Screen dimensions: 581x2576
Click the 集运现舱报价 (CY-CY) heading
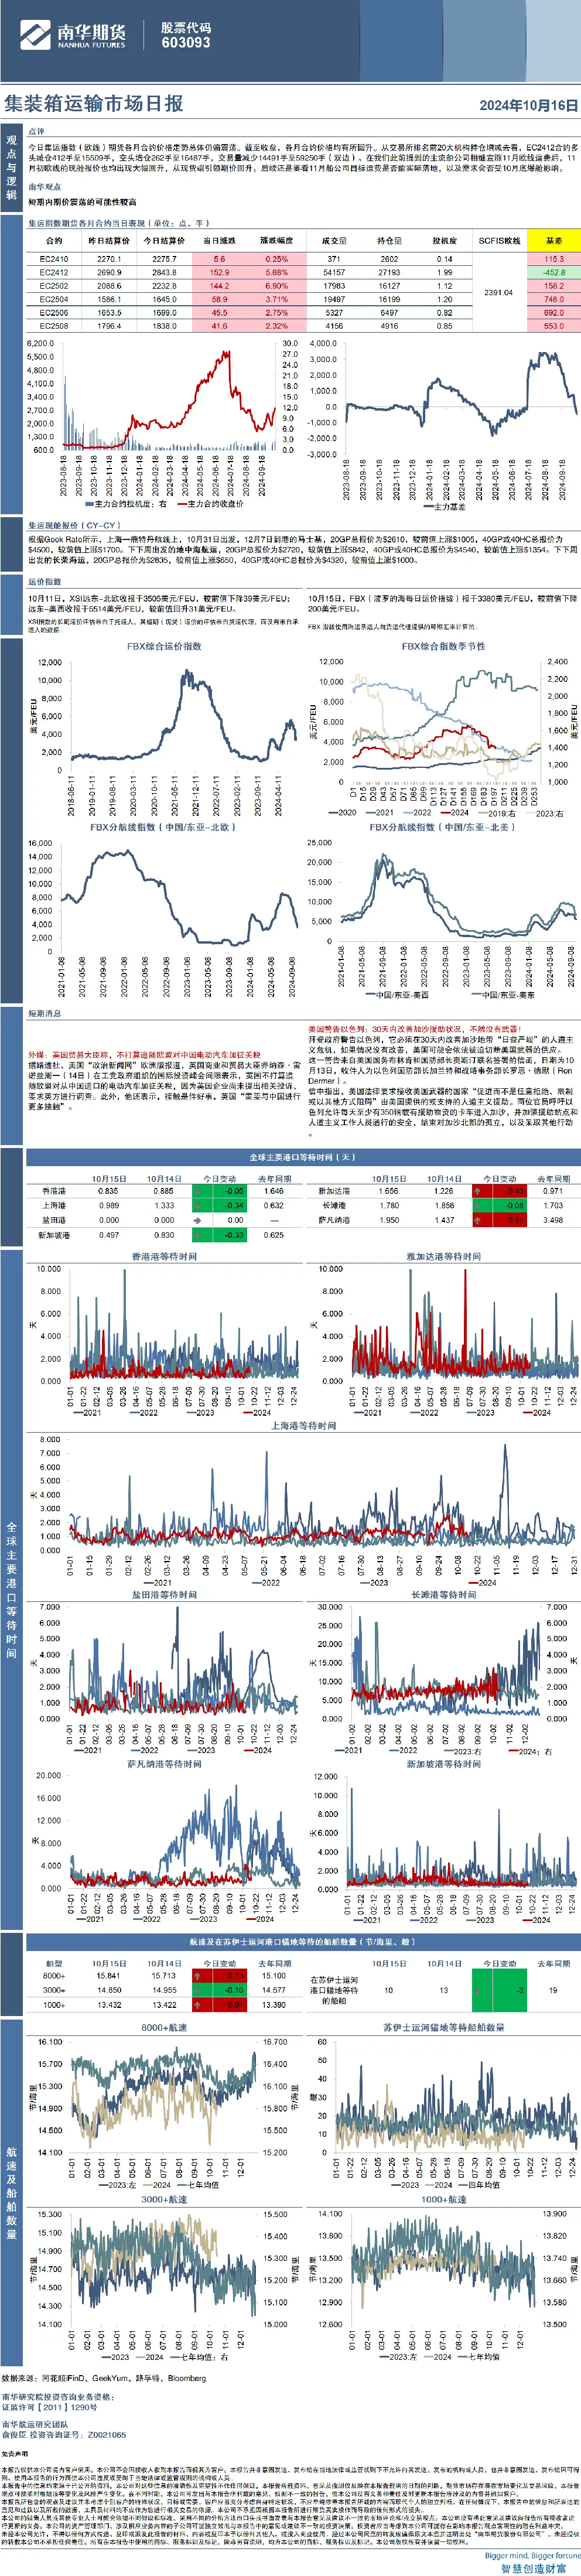pyautogui.click(x=74, y=525)
